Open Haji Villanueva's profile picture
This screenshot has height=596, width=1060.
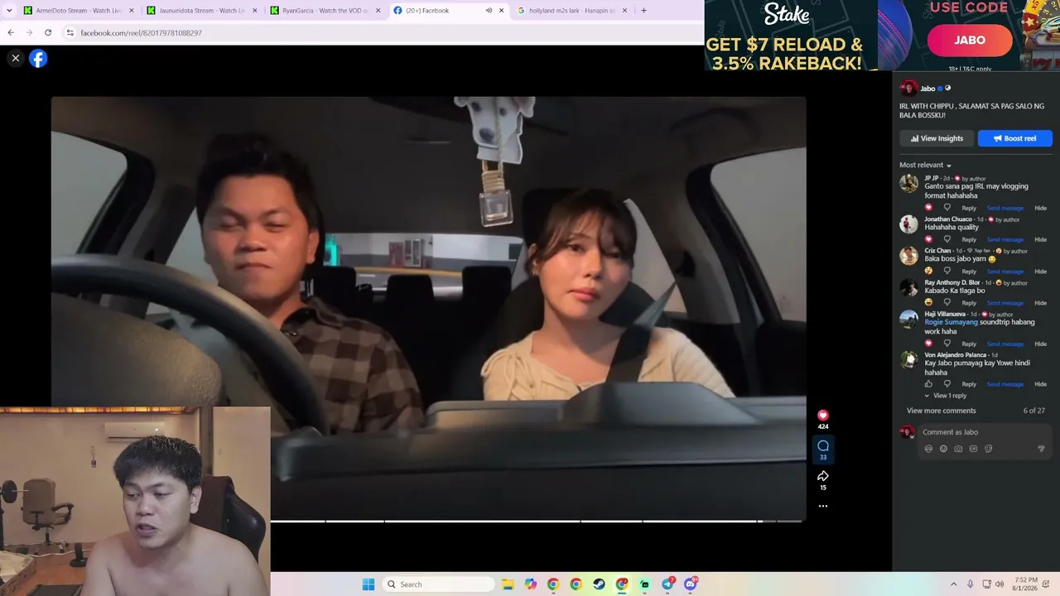point(908,319)
